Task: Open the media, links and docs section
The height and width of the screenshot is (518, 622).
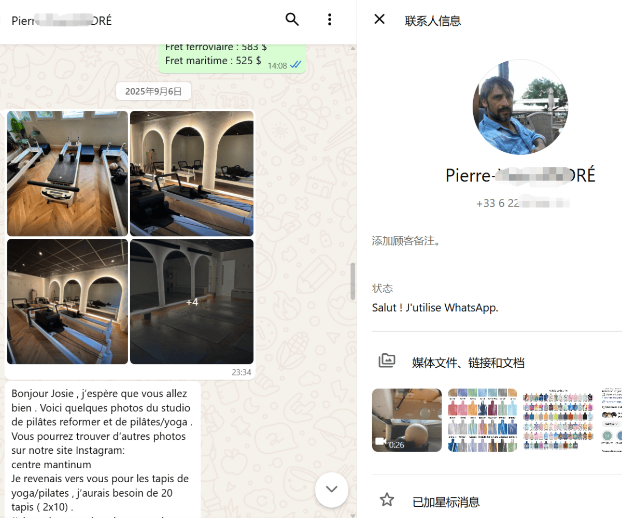Action: [x=468, y=363]
